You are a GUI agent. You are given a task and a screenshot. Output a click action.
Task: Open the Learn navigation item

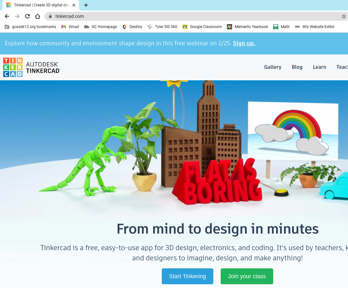319,67
